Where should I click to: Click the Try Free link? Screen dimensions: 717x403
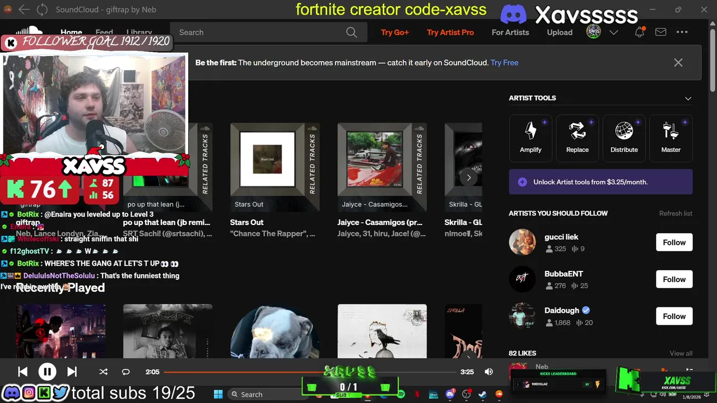point(504,63)
